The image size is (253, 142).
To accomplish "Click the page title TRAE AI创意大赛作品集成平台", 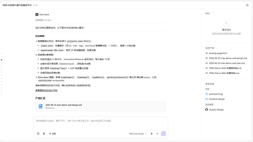I will 17,5.
